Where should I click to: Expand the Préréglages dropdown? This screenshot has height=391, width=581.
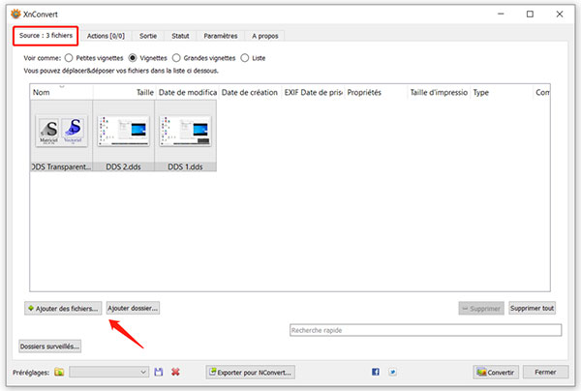click(108, 372)
